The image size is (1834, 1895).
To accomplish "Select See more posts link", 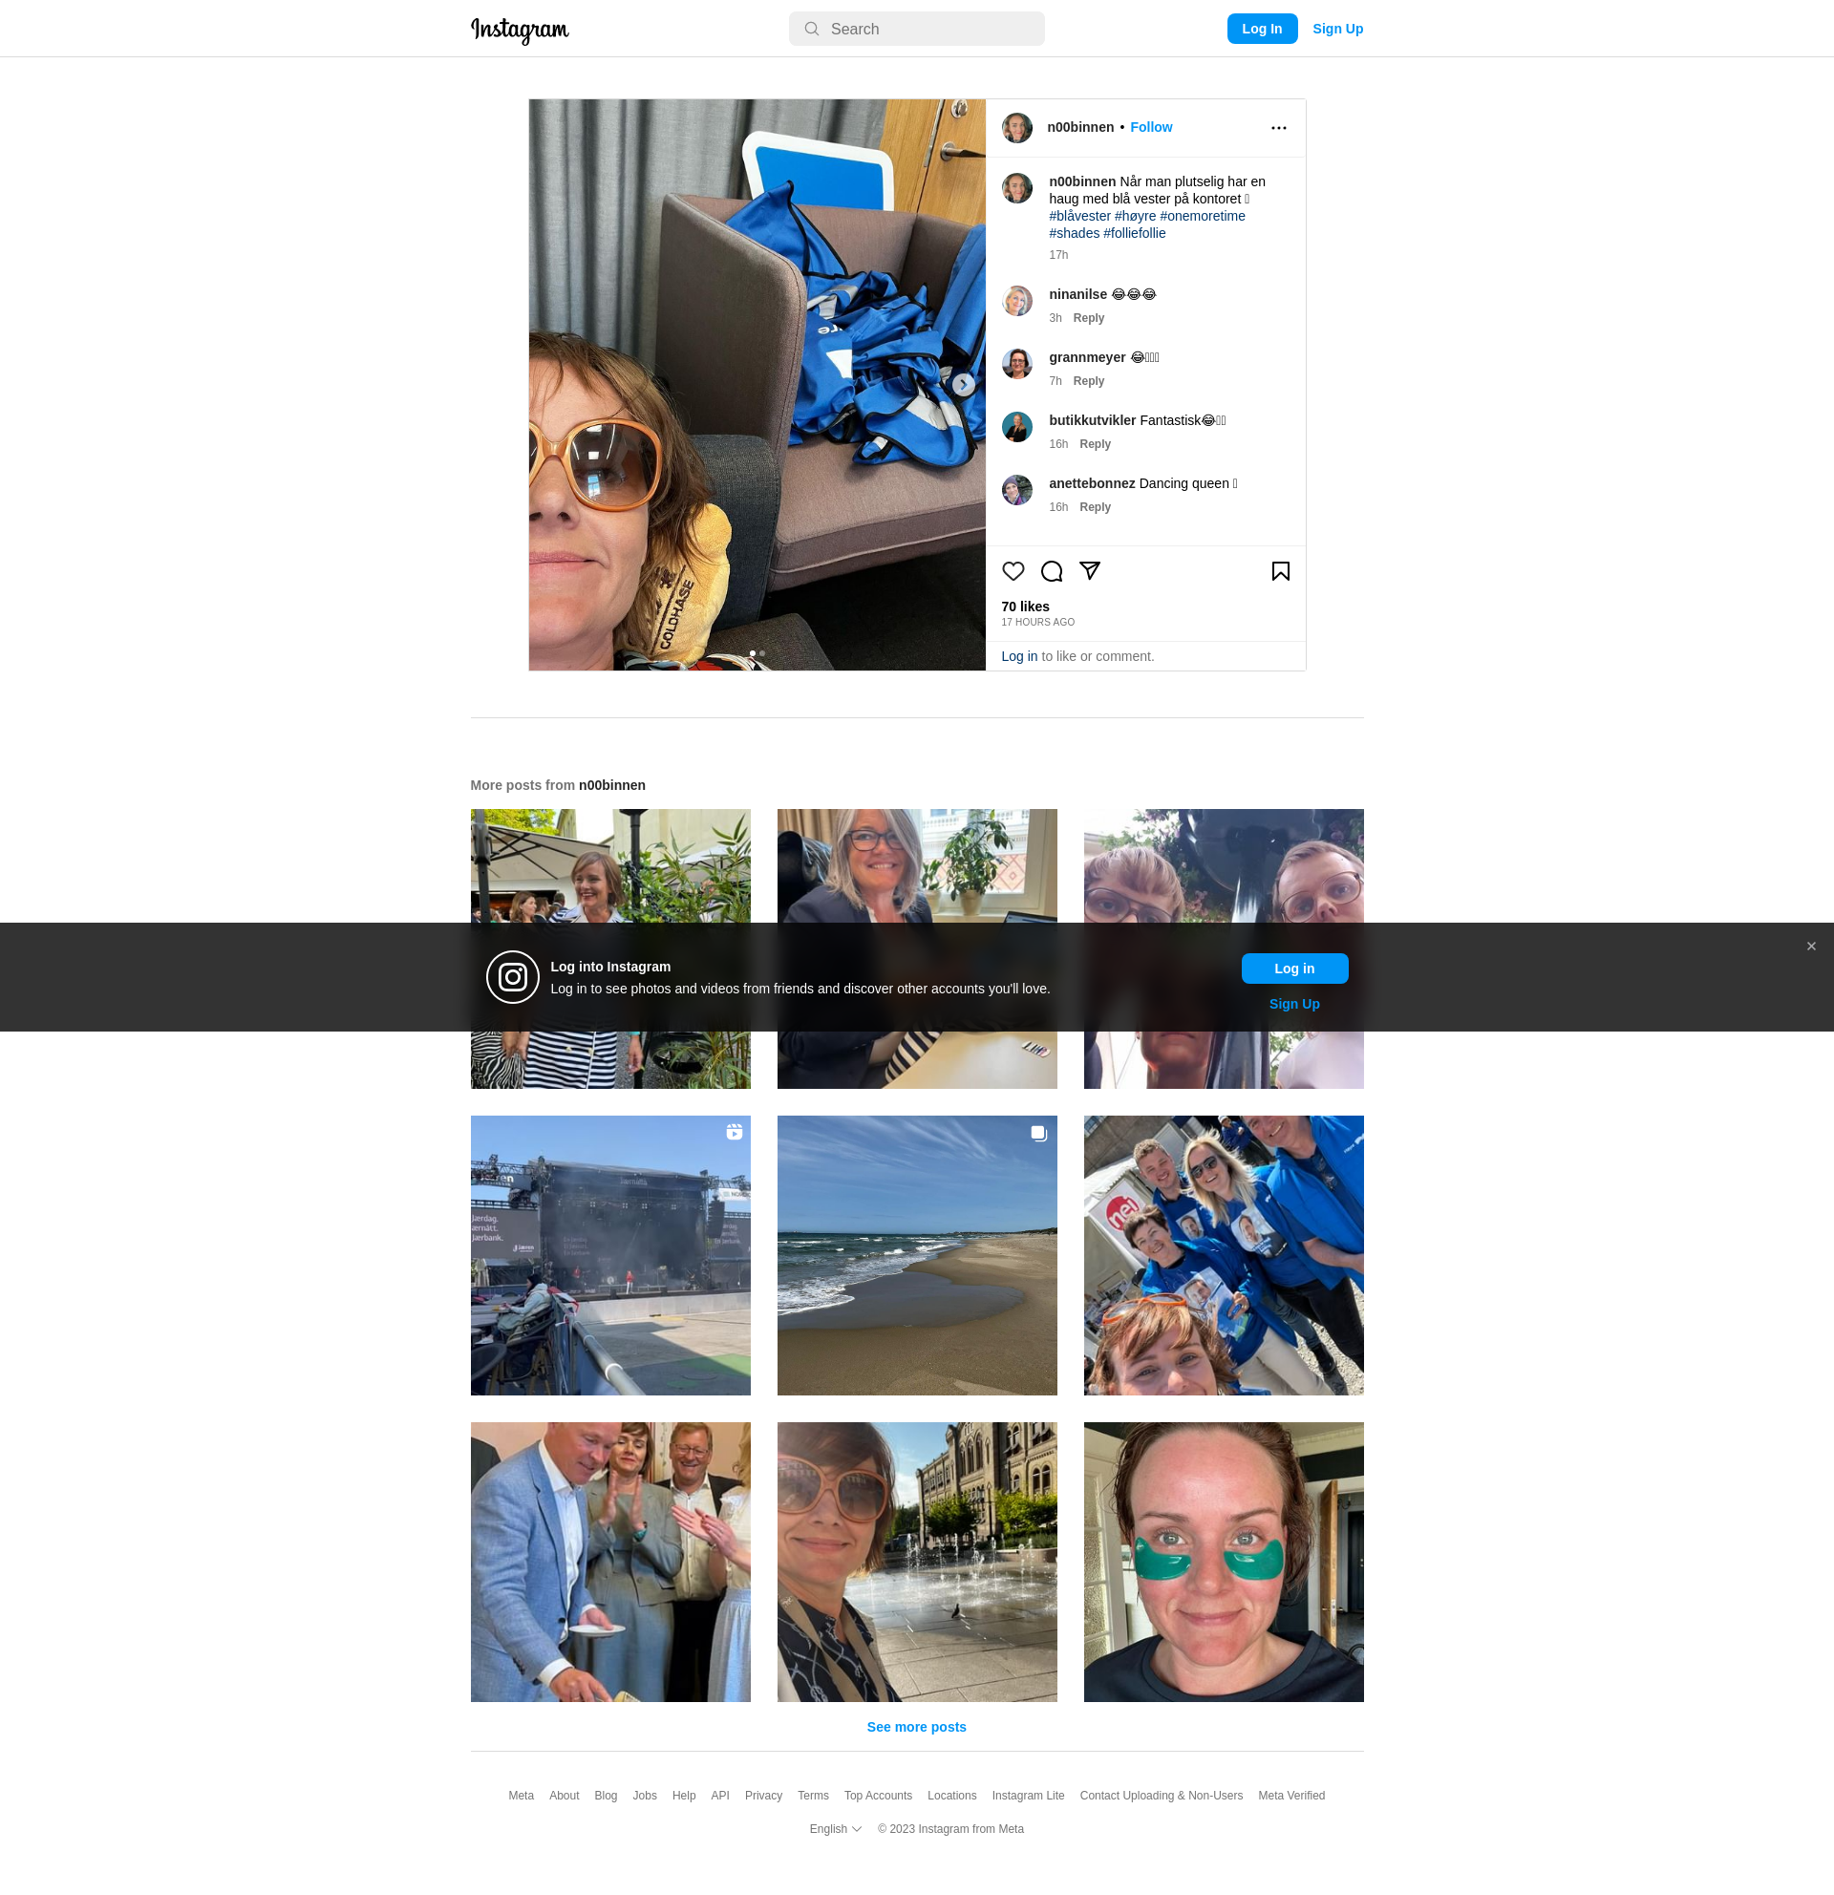I will [x=915, y=1727].
